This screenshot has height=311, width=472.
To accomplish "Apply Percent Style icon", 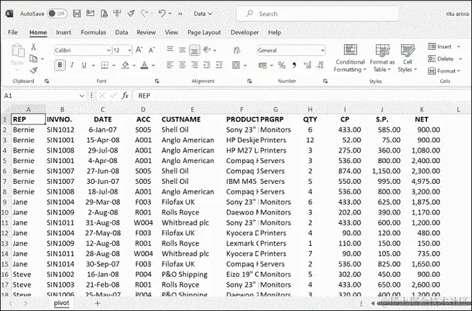I will pos(282,65).
